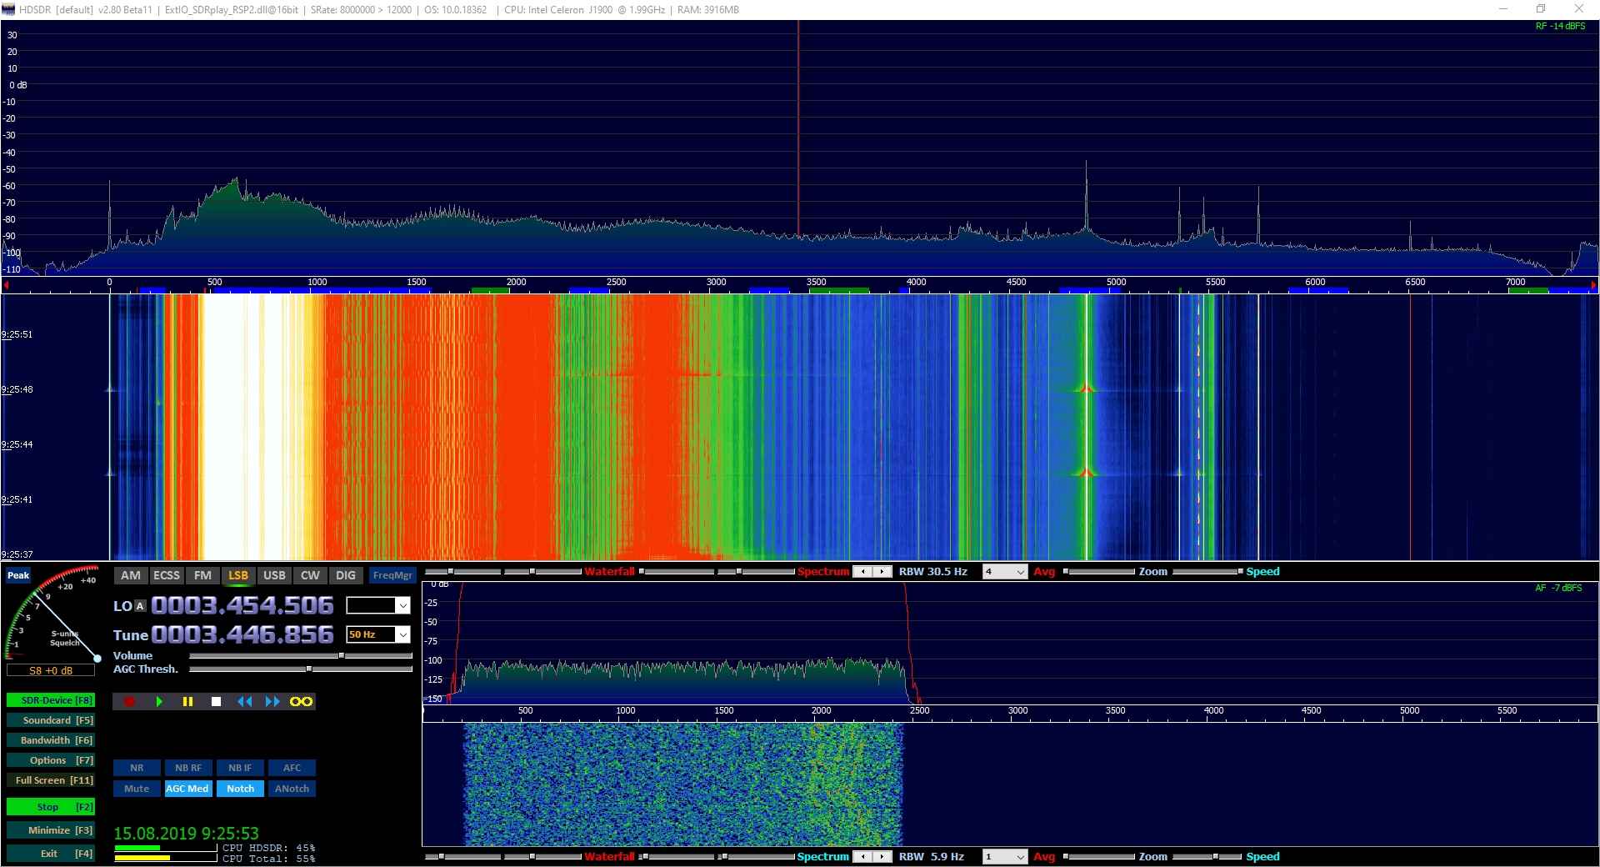Viewport: 1600px width, 867px height.
Task: Toggle the Notch filter
Action: click(240, 789)
